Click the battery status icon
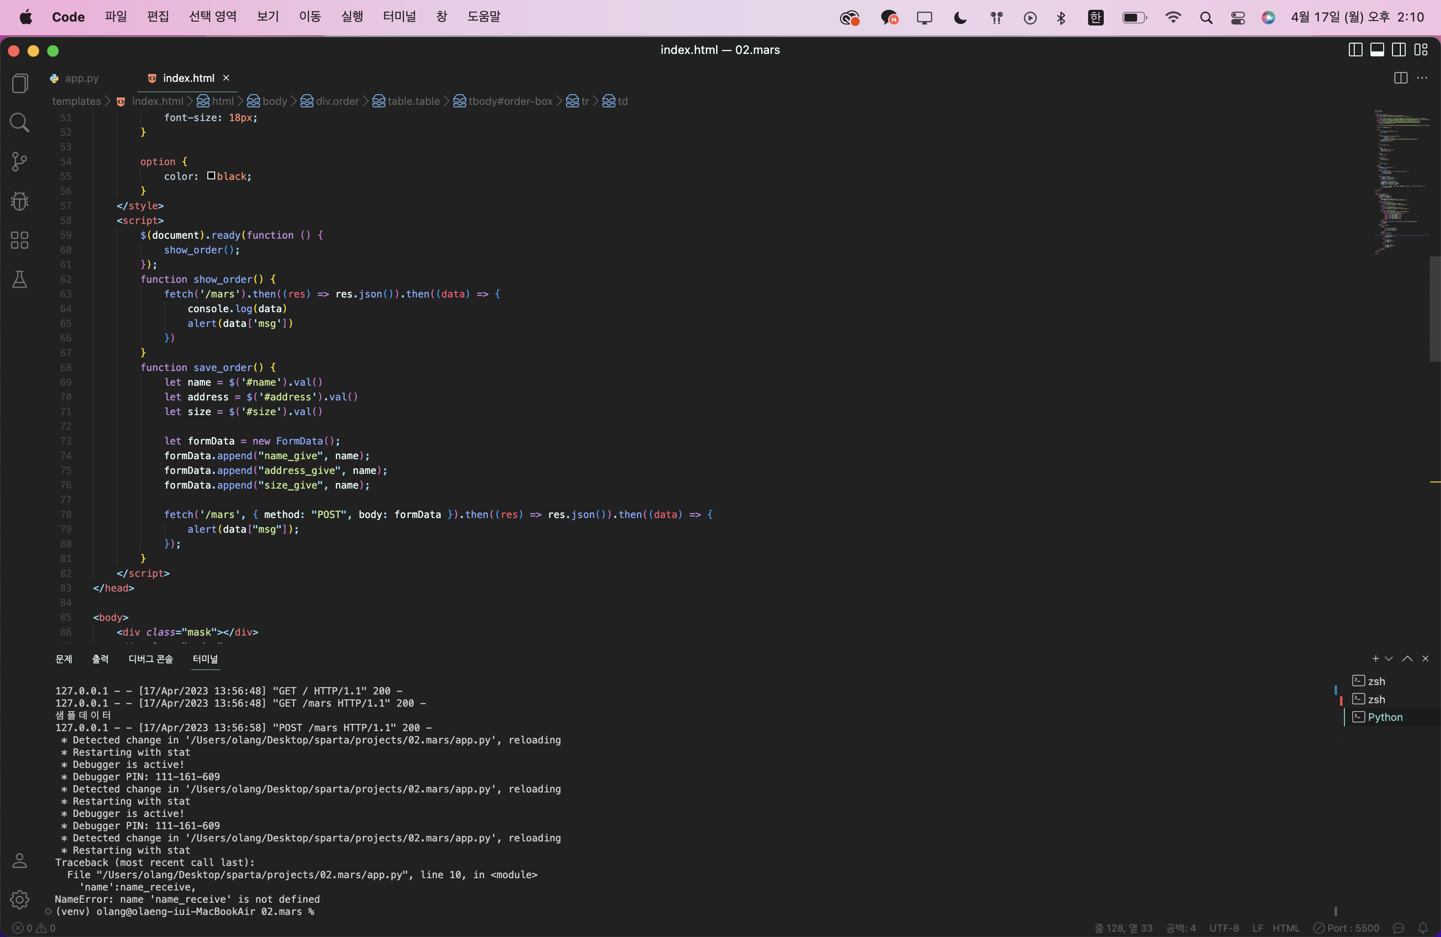This screenshot has height=937, width=1441. (1135, 18)
